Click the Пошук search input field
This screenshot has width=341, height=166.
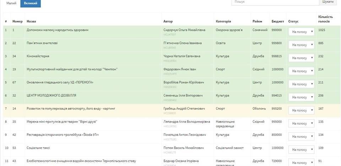point(275,2)
